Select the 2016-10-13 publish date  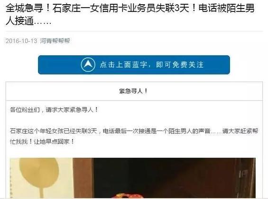click(21, 41)
